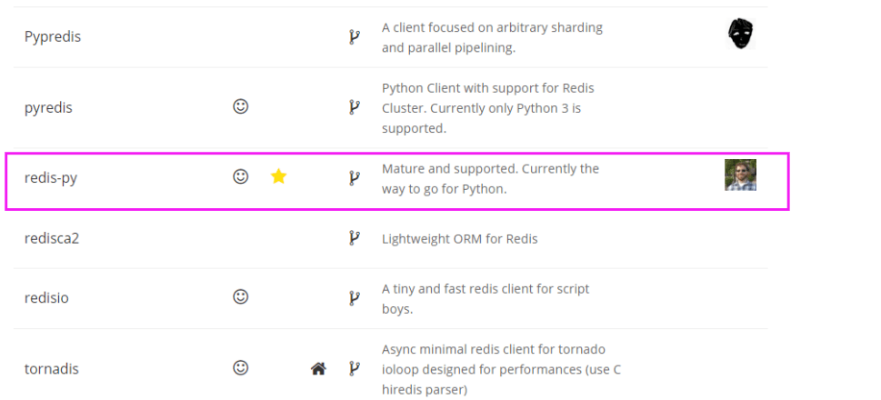Open the redisca2 repository fork icon
This screenshot has height=400, width=881.
pyautogui.click(x=354, y=238)
